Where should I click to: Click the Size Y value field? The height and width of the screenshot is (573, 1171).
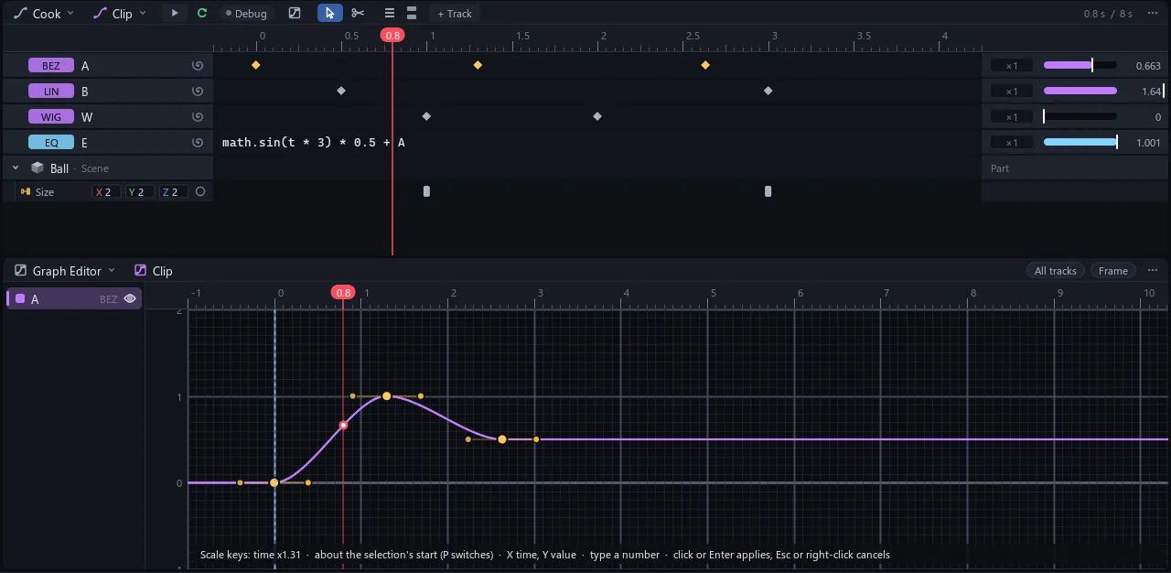[x=140, y=192]
